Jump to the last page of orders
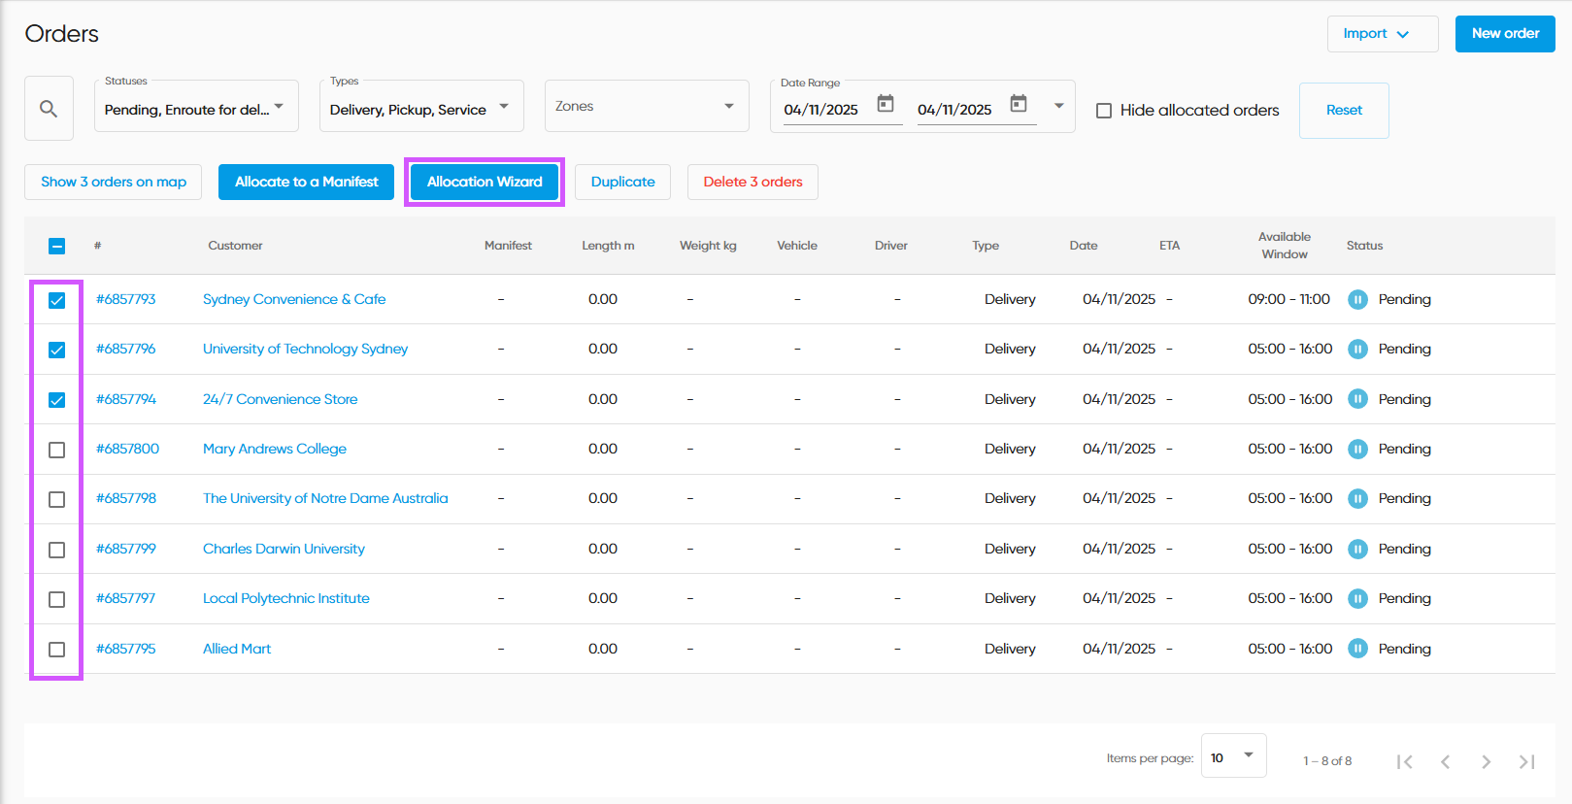The height and width of the screenshot is (804, 1572). tap(1526, 761)
